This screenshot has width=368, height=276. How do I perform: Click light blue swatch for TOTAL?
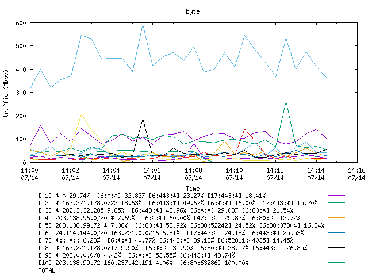click(336, 270)
